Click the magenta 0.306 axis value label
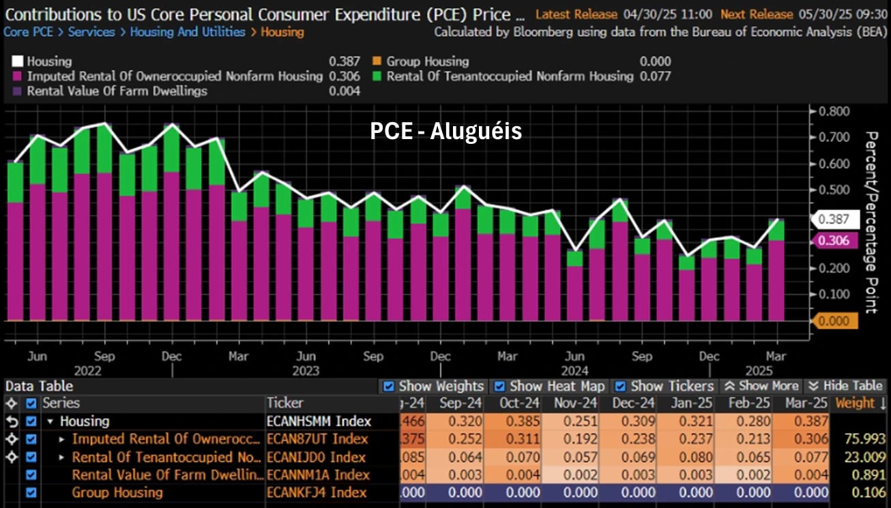This screenshot has width=891, height=508. tap(833, 241)
